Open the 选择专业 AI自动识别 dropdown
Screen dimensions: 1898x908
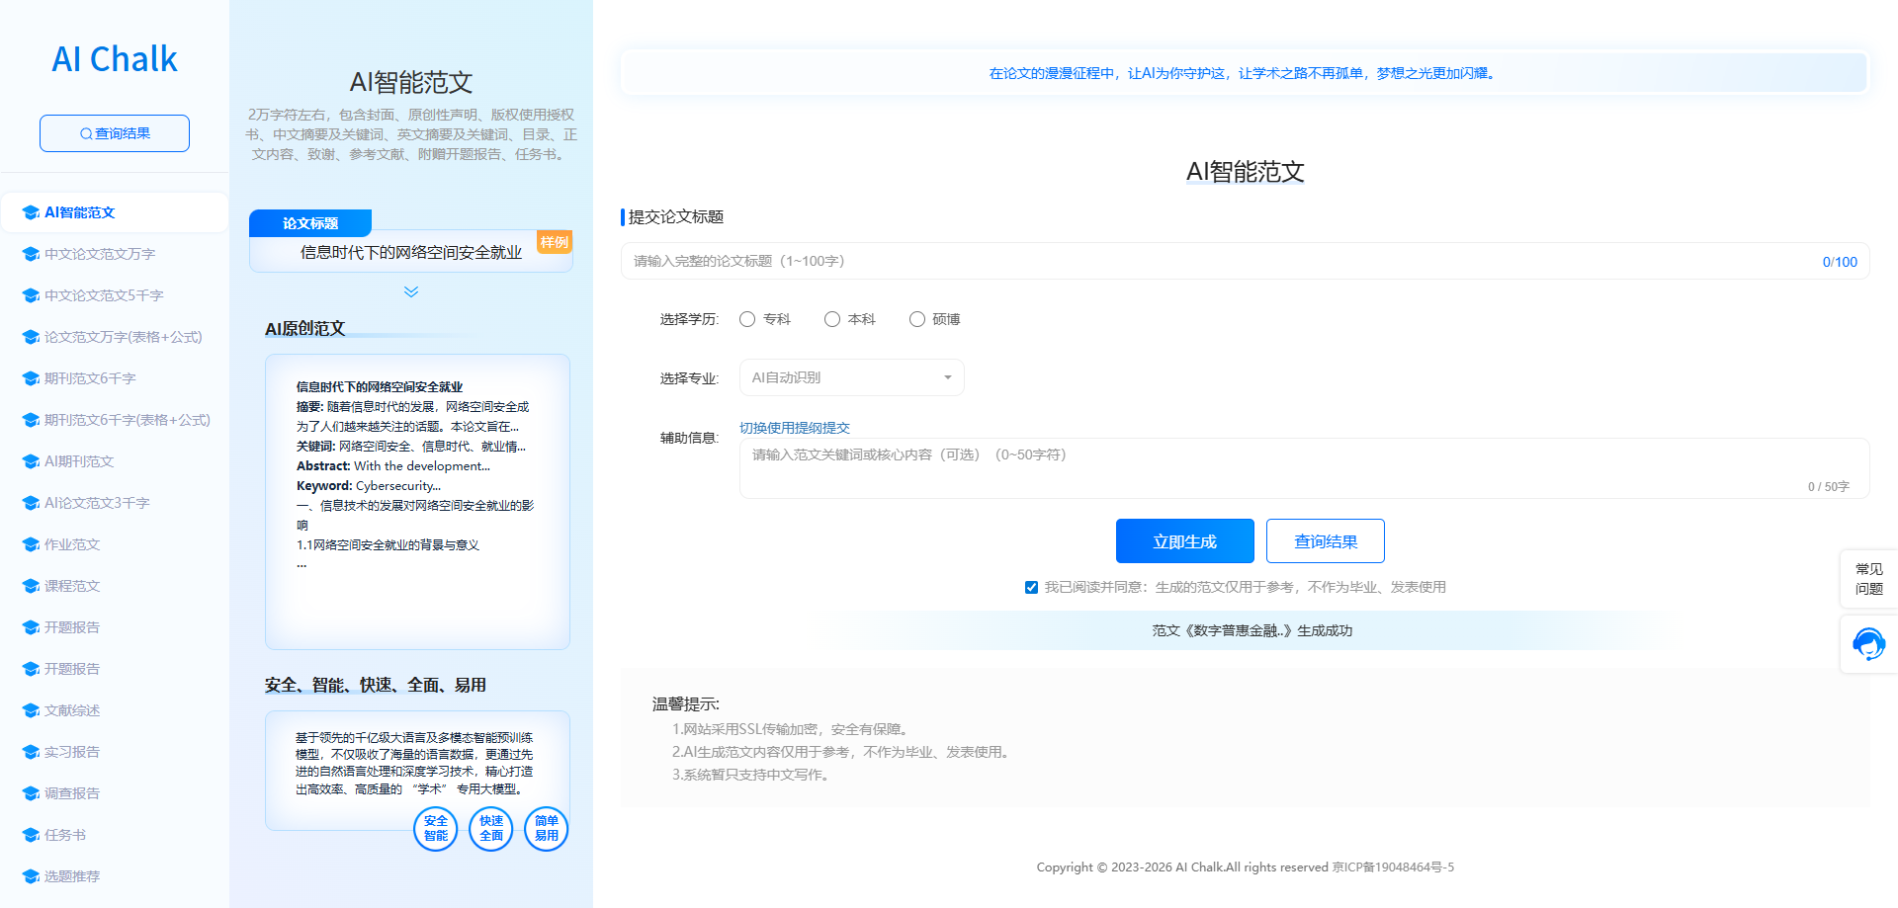click(852, 377)
